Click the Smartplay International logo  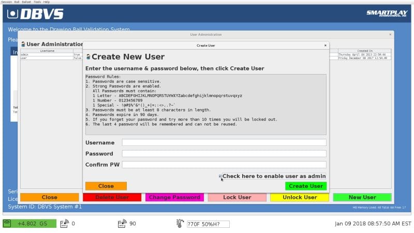click(387, 13)
